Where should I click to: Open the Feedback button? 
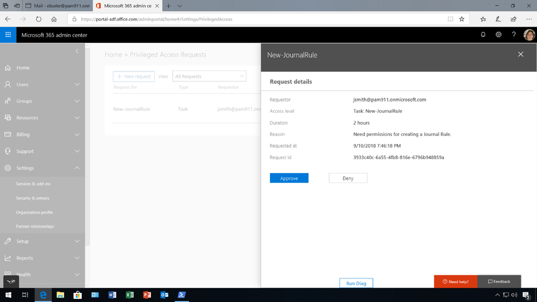pyautogui.click(x=499, y=282)
